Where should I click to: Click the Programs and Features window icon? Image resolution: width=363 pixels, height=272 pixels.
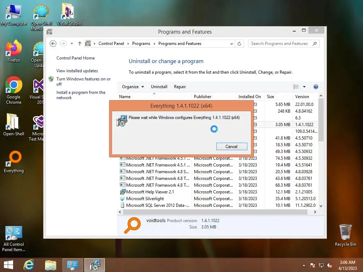50,32
